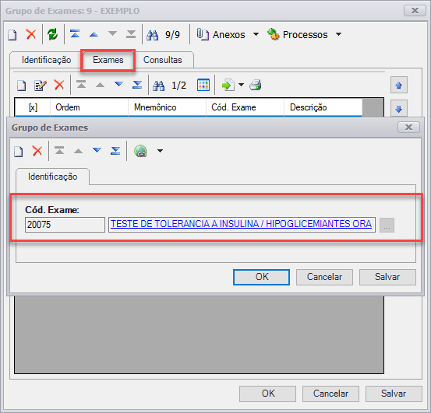431x413 pixels.
Task: Click New record icon in main toolbar
Action: [x=12, y=35]
